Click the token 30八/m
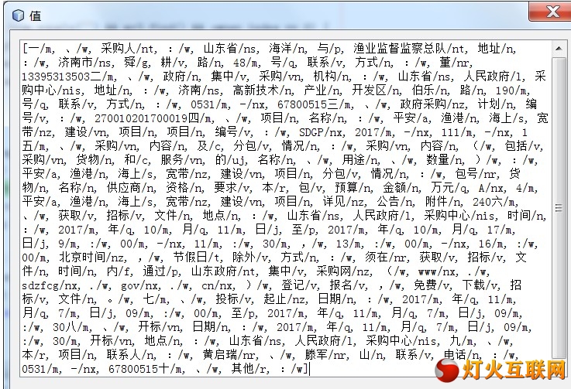The width and height of the screenshot is (571, 389). pos(72,328)
